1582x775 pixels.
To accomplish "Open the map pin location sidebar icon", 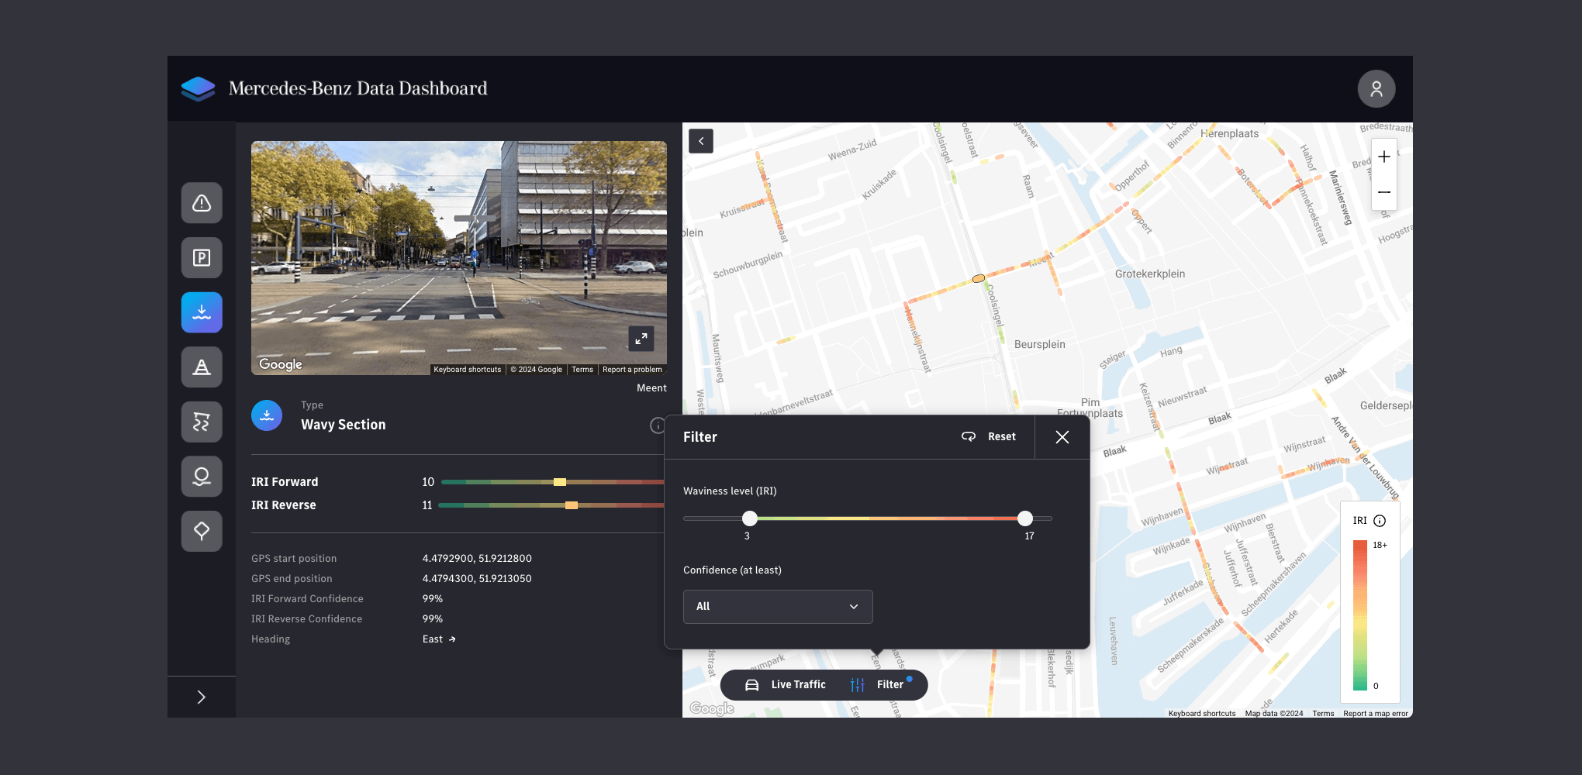I will pyautogui.click(x=202, y=477).
